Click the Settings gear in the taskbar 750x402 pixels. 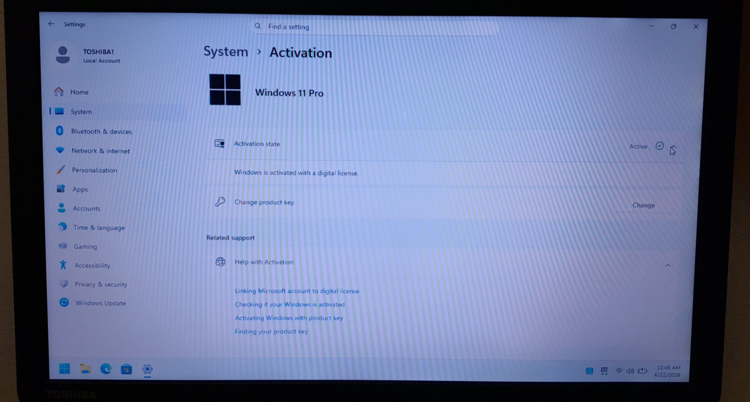point(147,369)
